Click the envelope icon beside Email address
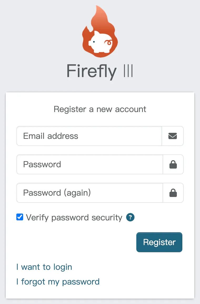200x304 pixels. pos(172,136)
